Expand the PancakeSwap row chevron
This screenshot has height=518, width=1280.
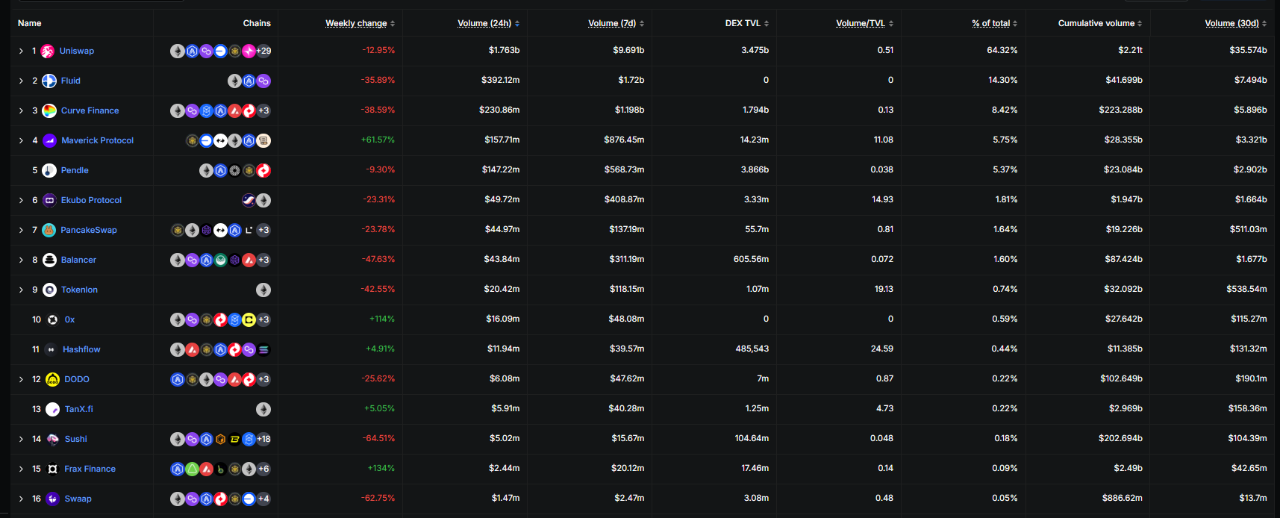tap(21, 230)
